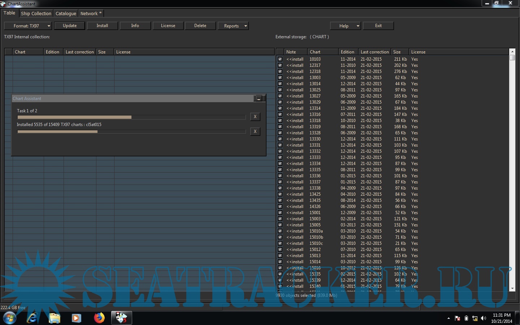This screenshot has height=325, width=520.
Task: Click the scroll down arrow of the chart list
Action: coord(512,289)
